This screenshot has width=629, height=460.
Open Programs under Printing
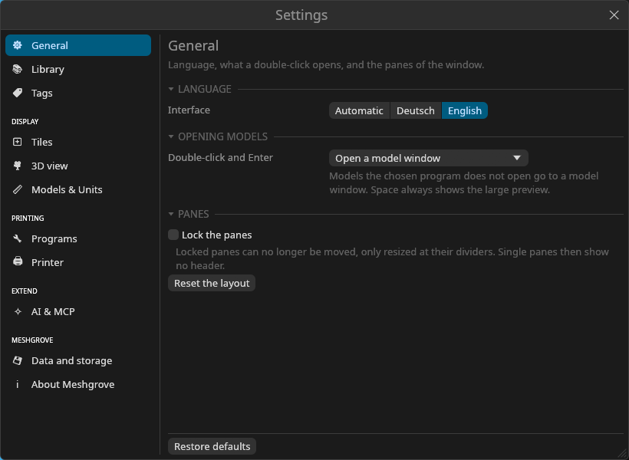[78, 238]
